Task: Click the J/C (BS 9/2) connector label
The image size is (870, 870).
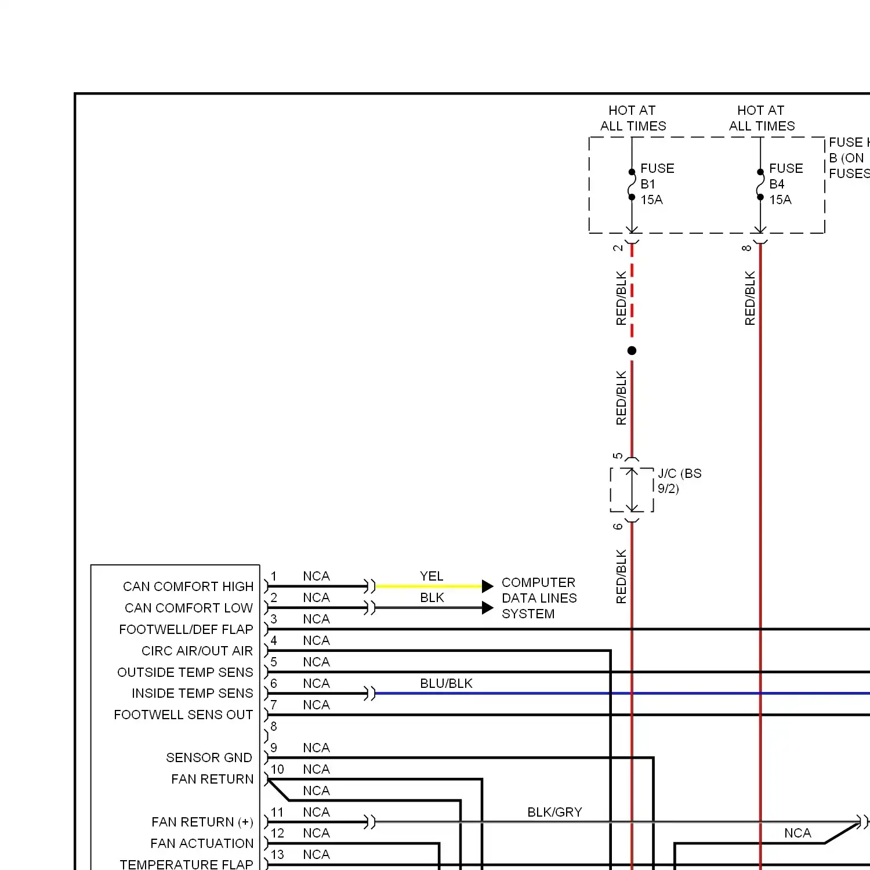Action: [x=679, y=481]
